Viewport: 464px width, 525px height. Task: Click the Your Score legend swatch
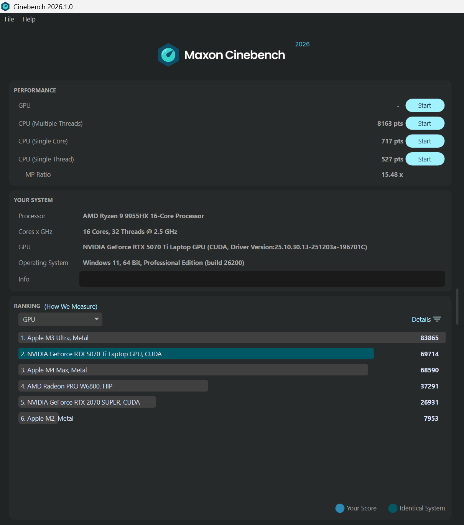tap(340, 508)
